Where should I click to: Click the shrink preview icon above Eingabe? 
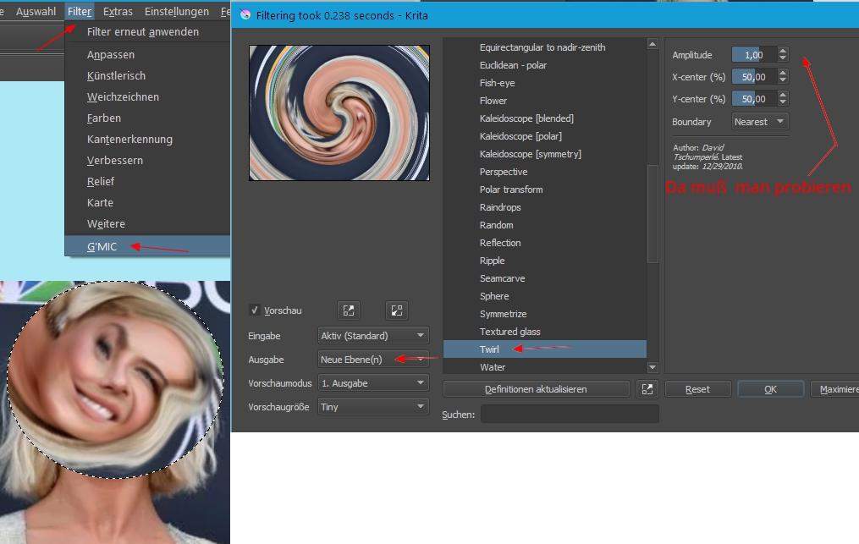[x=396, y=310]
